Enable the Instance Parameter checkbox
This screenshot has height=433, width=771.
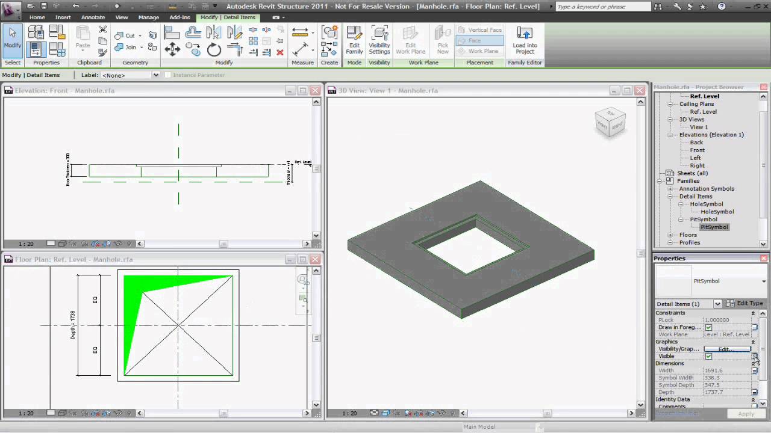(167, 75)
